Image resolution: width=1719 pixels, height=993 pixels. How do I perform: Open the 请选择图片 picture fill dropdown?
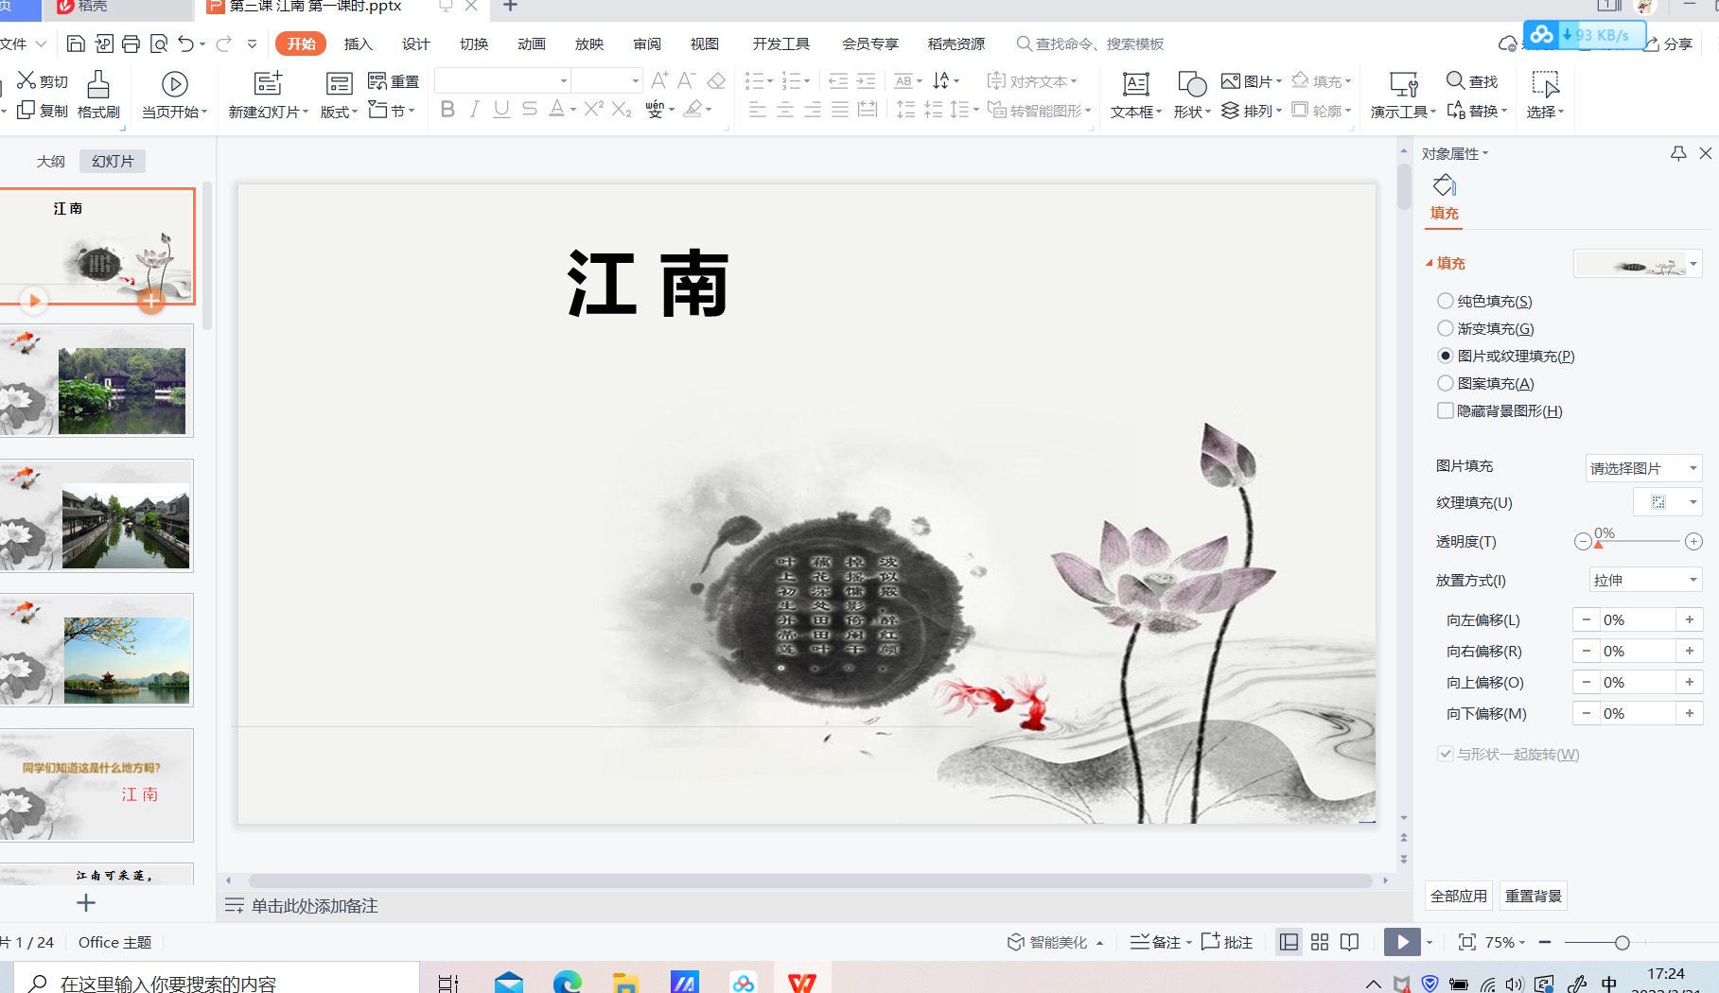coord(1642,467)
